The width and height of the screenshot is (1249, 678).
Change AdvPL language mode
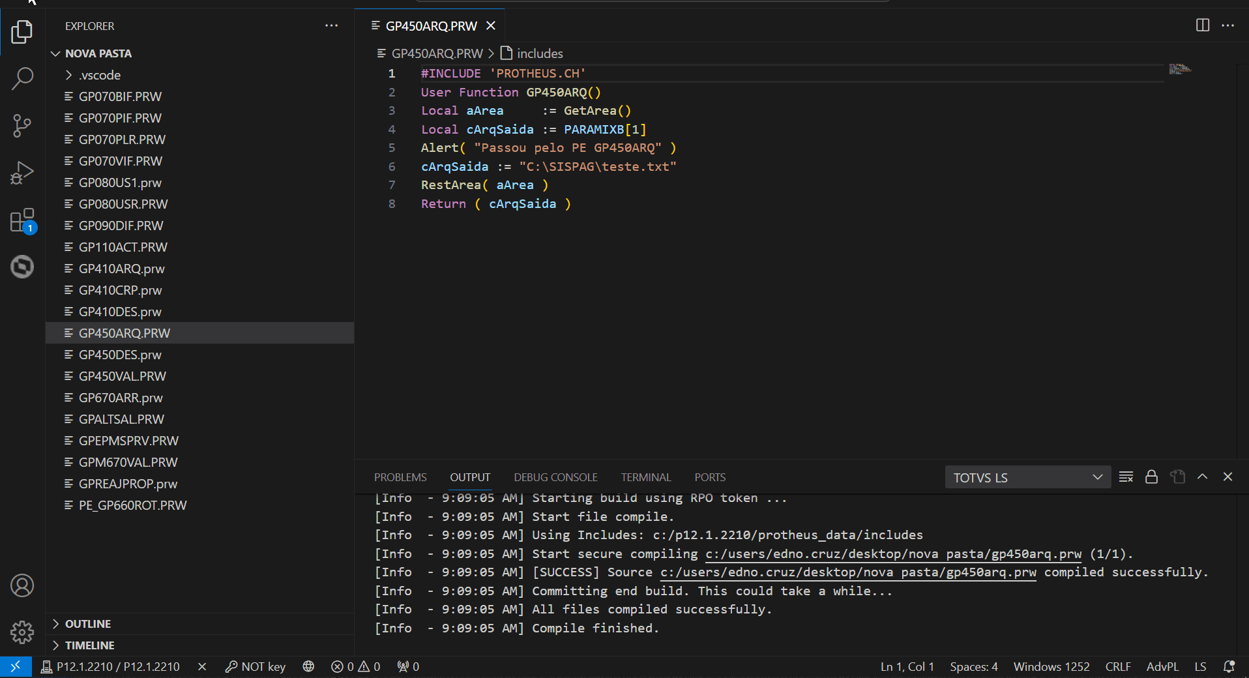coord(1162,666)
